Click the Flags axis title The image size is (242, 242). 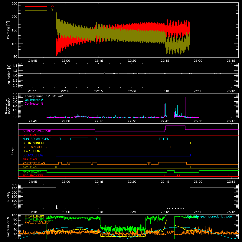point(12,151)
